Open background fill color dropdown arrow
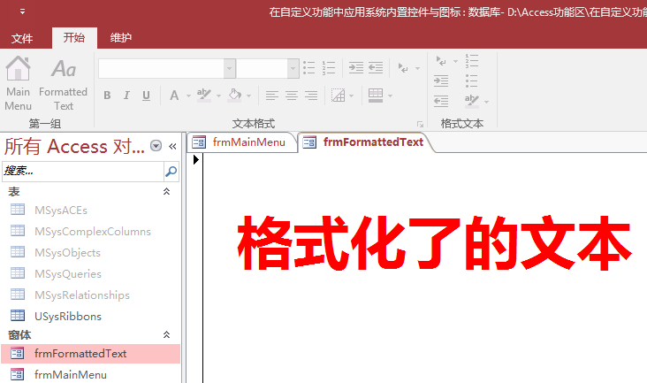 [x=249, y=96]
